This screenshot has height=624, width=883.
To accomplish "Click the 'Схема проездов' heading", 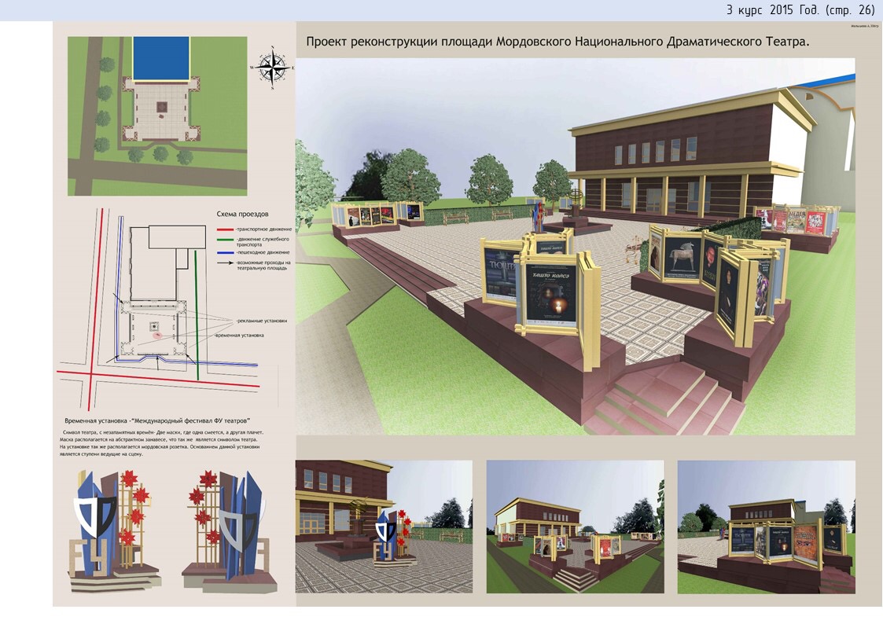I will click(x=243, y=214).
